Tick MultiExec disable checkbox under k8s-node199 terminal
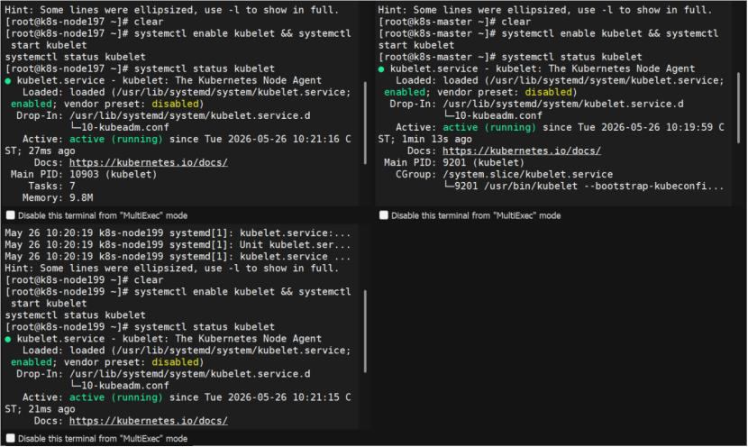Viewport: 748px width, 447px height. pos(11,438)
